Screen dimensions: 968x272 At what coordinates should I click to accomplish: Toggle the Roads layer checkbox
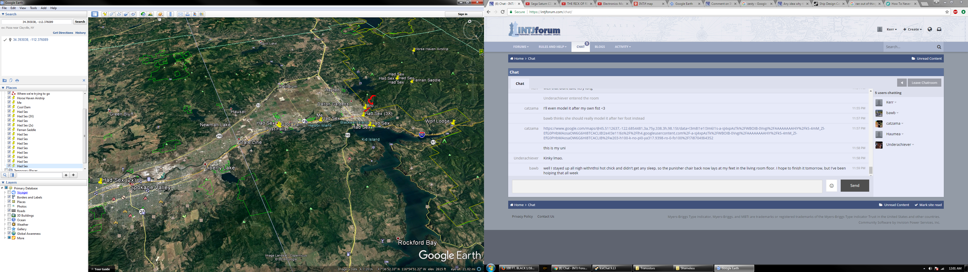pyautogui.click(x=9, y=210)
